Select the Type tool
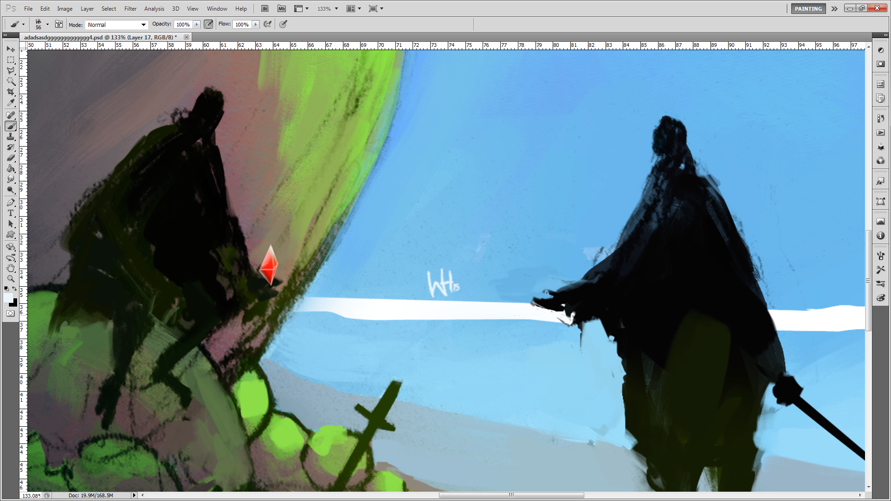This screenshot has height=501, width=891. point(11,213)
